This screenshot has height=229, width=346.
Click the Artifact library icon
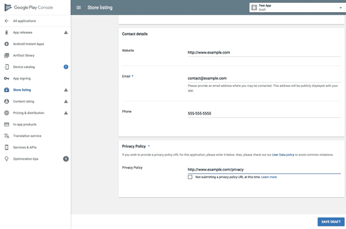[x=6, y=55]
